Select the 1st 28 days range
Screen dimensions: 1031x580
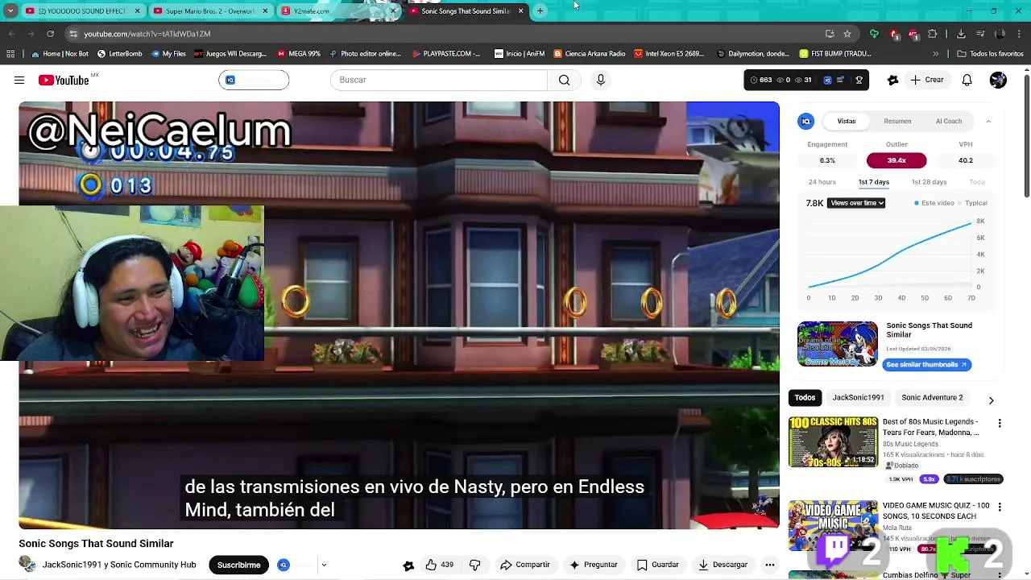(929, 182)
